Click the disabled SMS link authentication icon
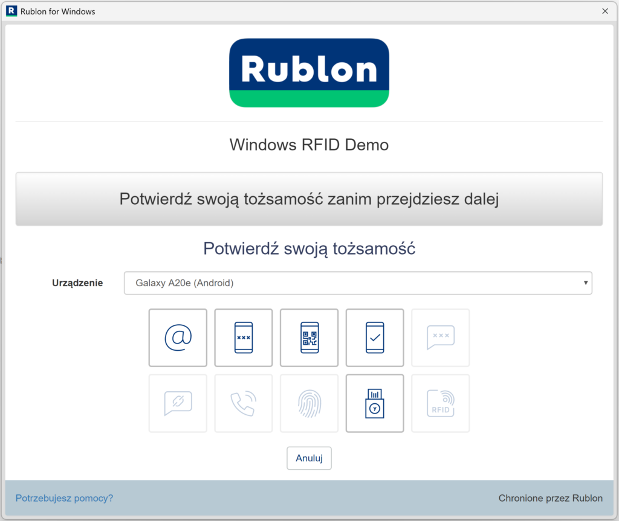The image size is (619, 521). [x=178, y=403]
